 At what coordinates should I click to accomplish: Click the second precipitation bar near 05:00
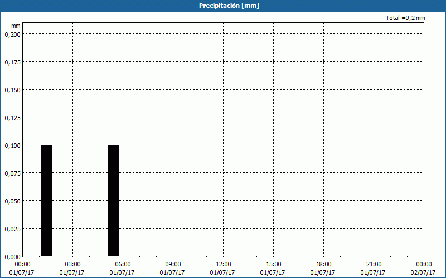coord(114,201)
